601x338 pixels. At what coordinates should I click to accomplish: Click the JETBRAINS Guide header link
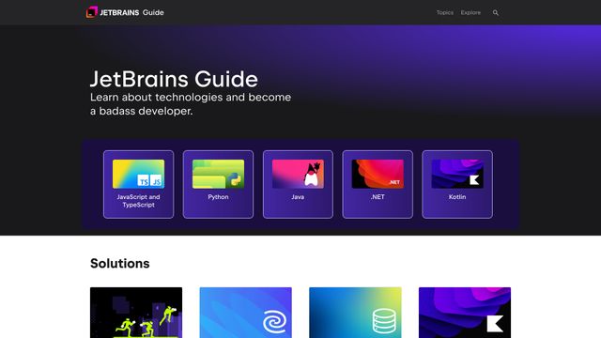pyautogui.click(x=125, y=12)
